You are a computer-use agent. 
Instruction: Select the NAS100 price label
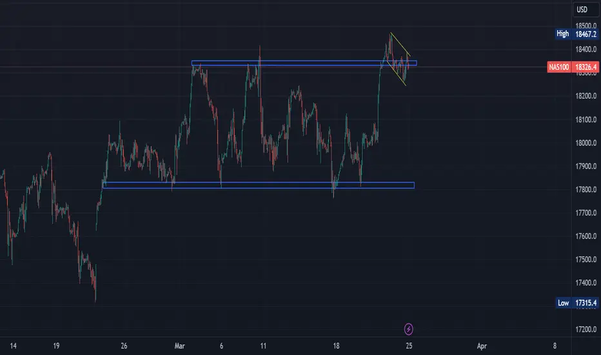coord(559,67)
